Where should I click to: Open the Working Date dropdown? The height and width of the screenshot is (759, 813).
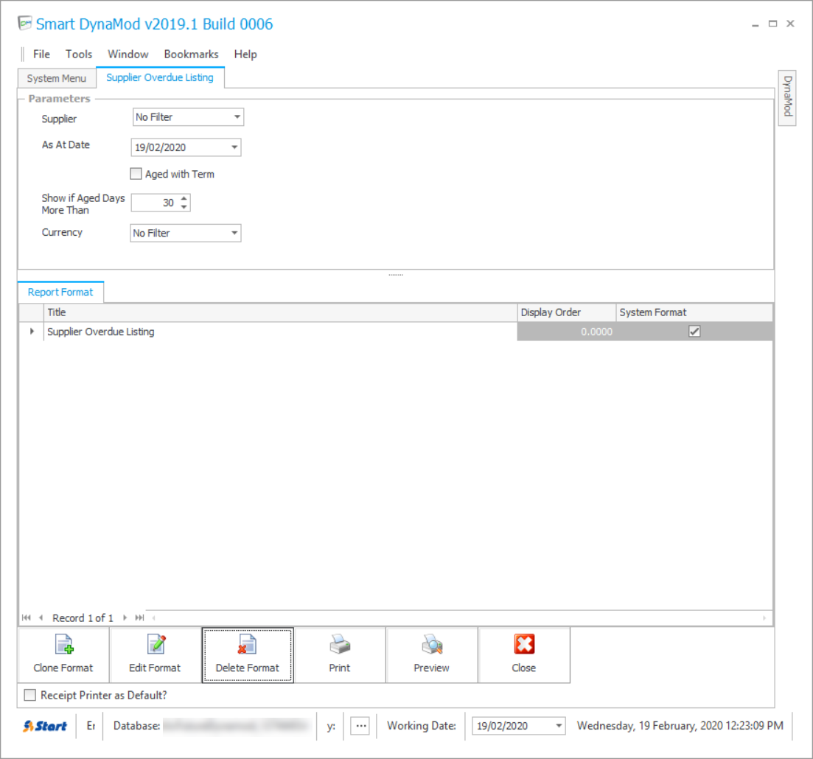(x=559, y=726)
